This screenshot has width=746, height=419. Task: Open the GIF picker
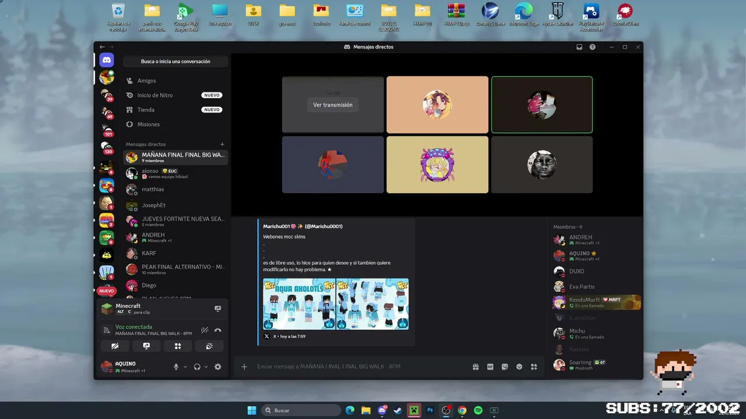[490, 367]
